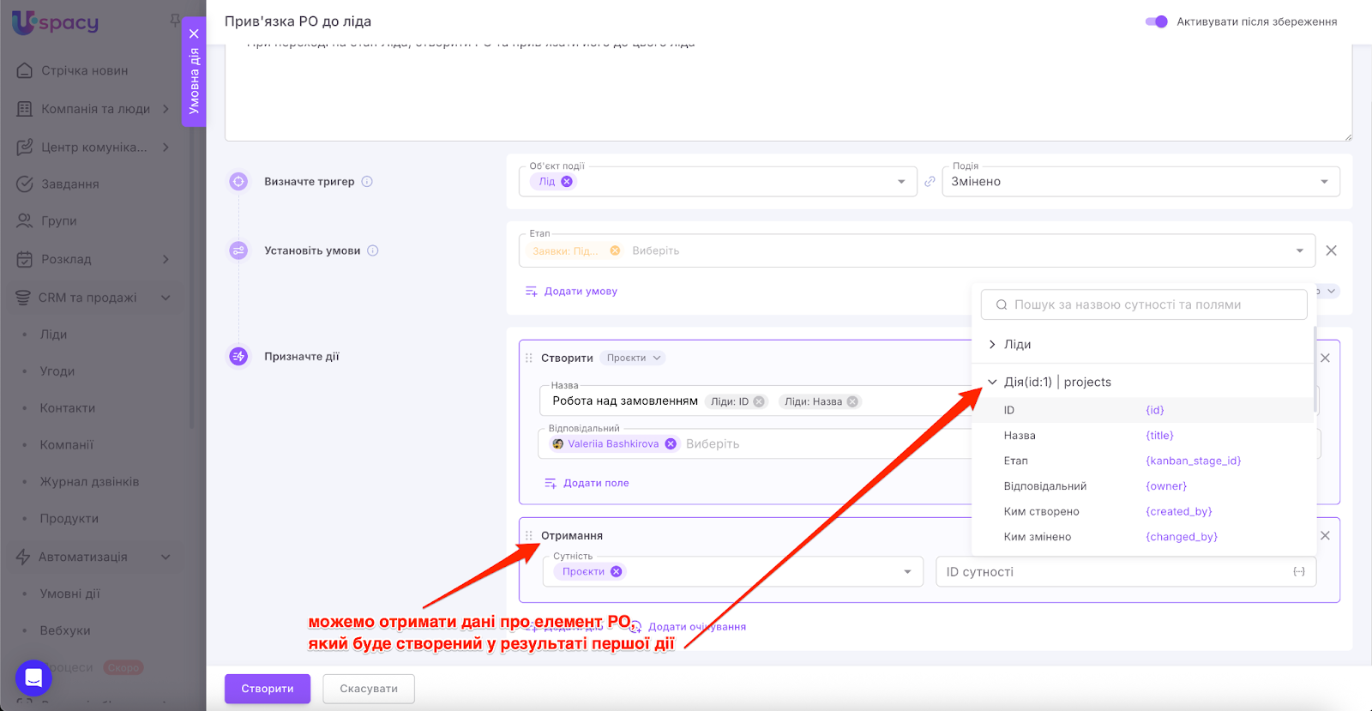Open the Подія dropdown showing Змінено
Image resolution: width=1372 pixels, height=711 pixels.
pyautogui.click(x=1140, y=182)
